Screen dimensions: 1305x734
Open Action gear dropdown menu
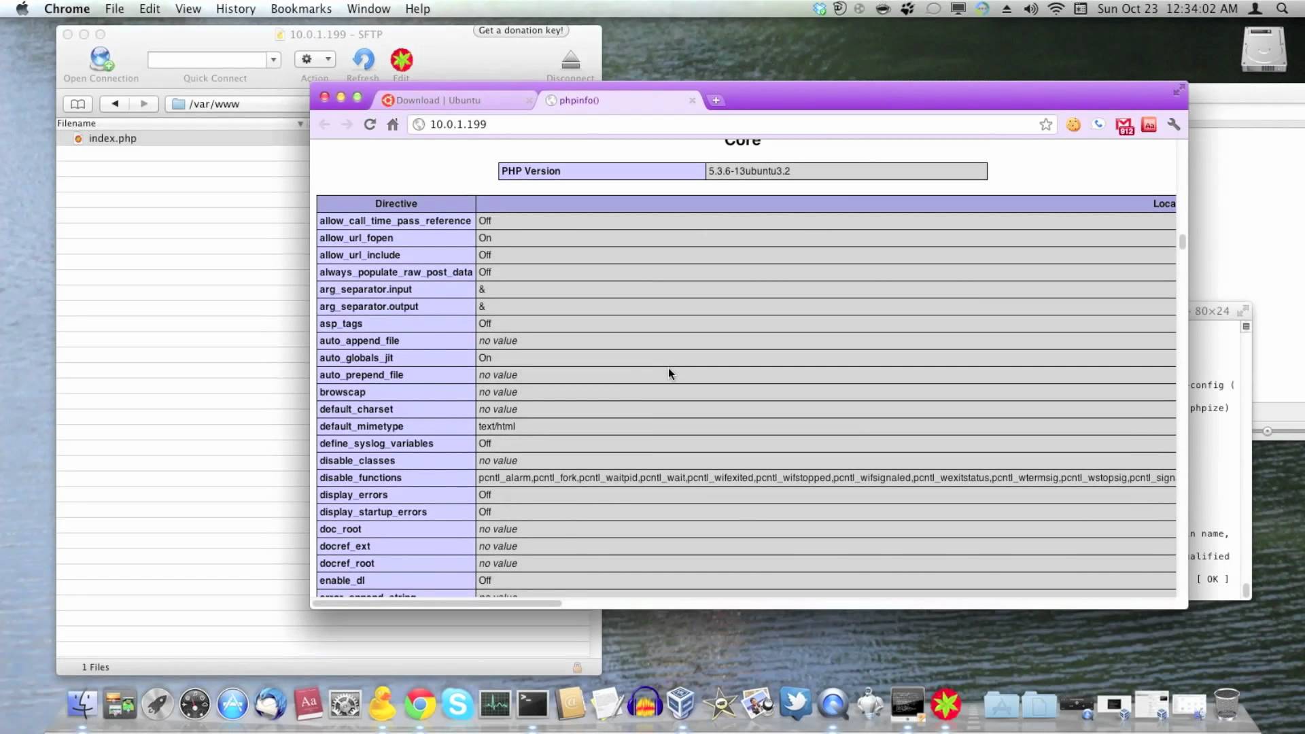click(x=315, y=60)
